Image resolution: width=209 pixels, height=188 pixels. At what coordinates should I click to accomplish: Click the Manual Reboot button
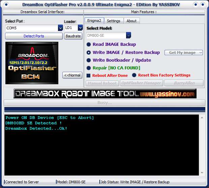pyautogui.click(x=102, y=83)
